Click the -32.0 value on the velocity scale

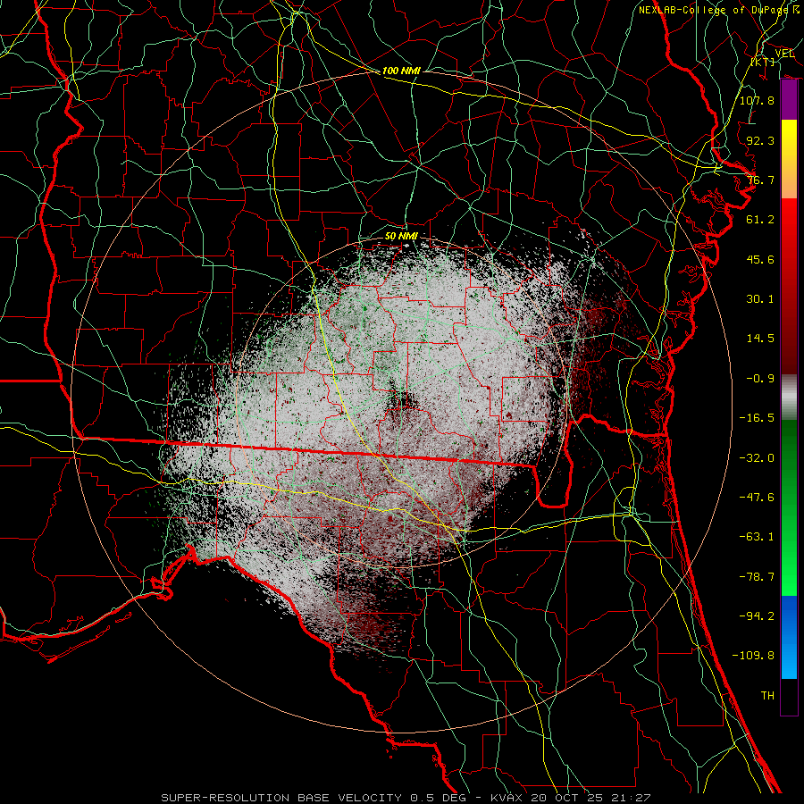757,458
